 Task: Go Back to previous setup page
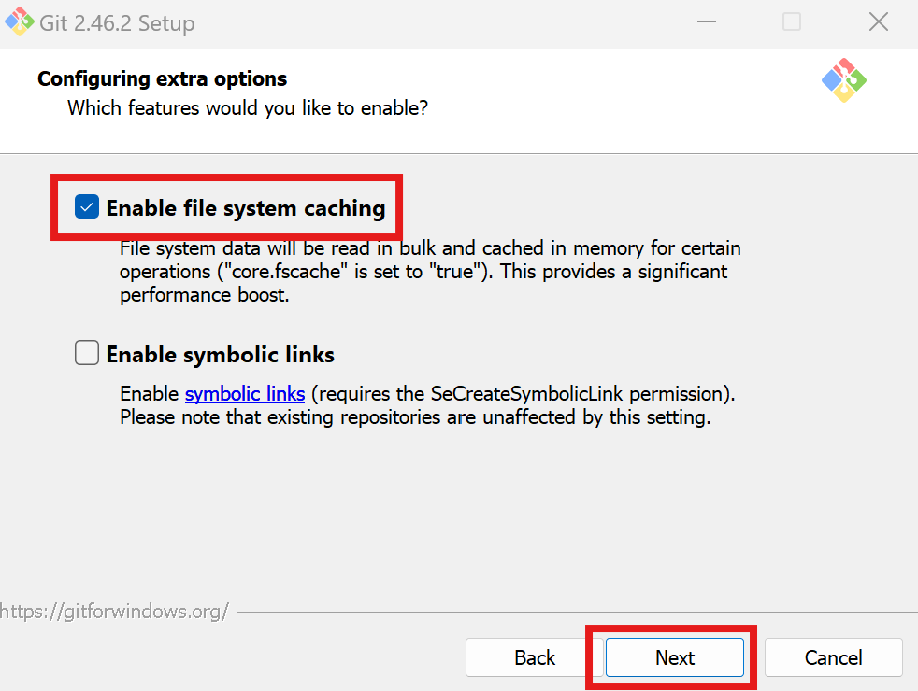tap(534, 657)
